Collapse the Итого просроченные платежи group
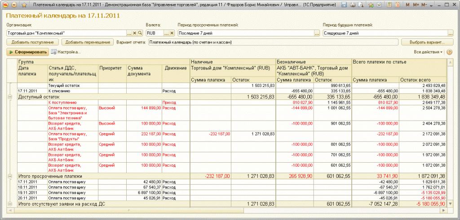This screenshot has width=460, height=220. tap(10, 176)
